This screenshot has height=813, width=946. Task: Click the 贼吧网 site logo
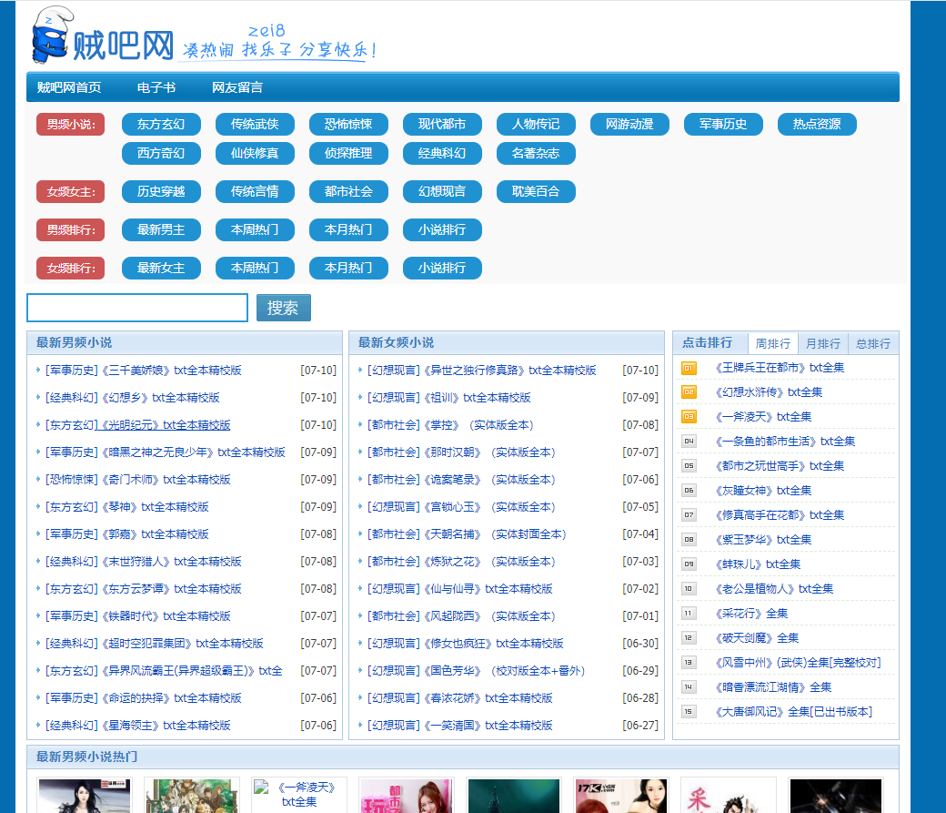[103, 35]
